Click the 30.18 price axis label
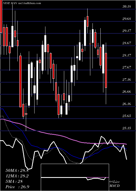The image size is (136, 191). [x=127, y=7]
